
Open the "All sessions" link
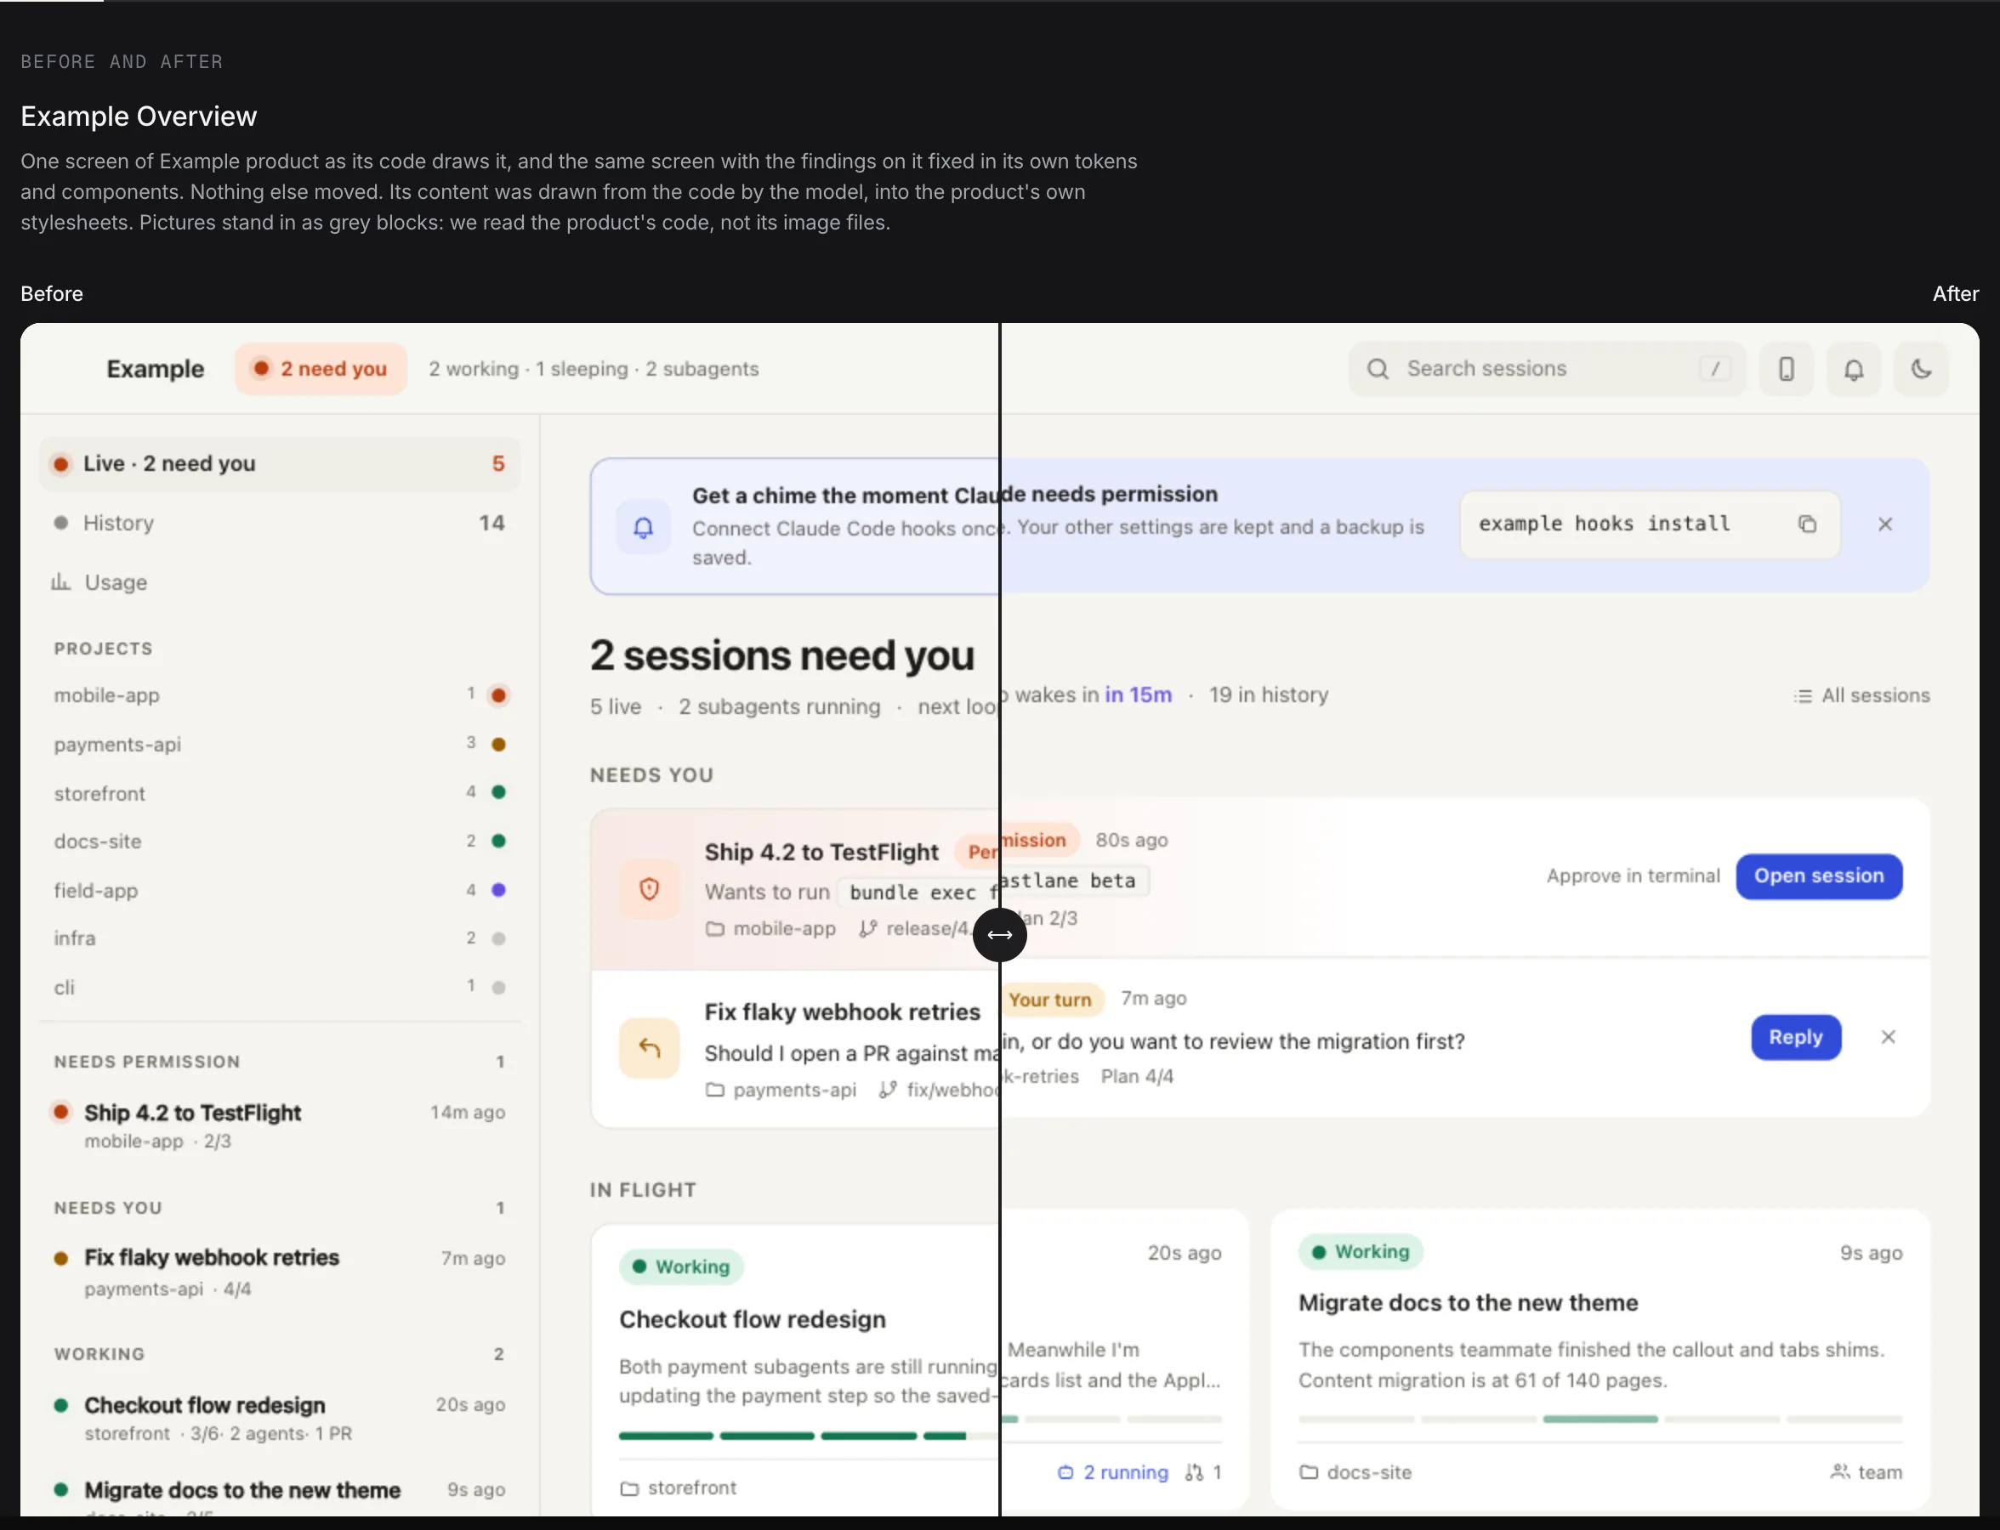tap(1861, 696)
